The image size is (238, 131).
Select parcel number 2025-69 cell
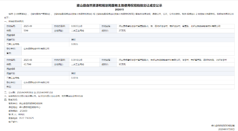28,26
